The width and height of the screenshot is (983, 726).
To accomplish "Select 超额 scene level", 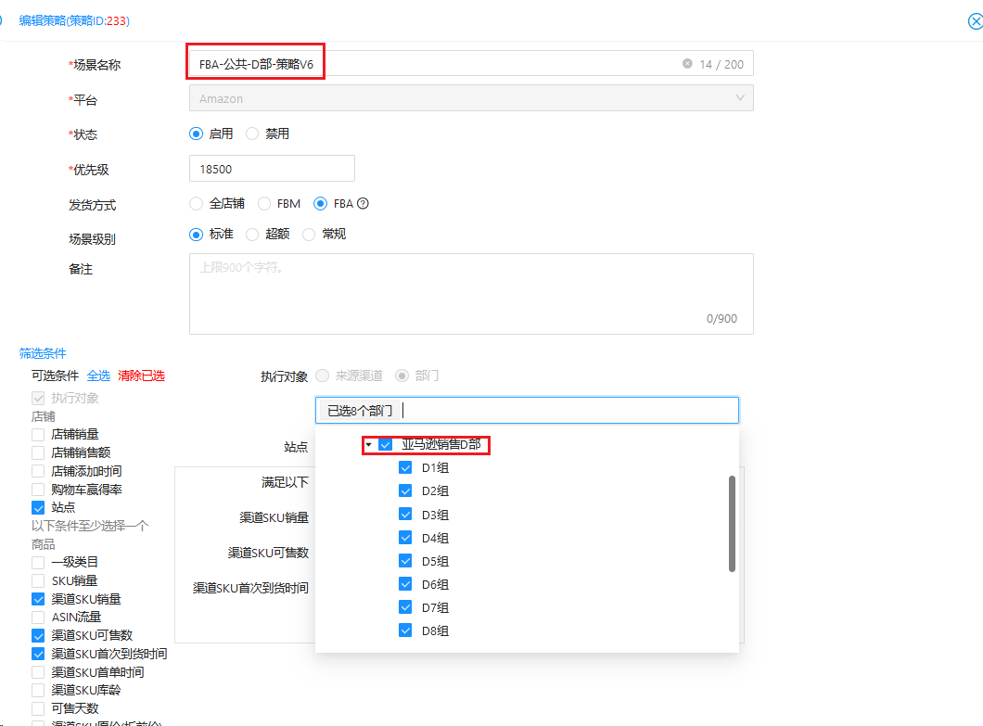I will click(x=252, y=235).
